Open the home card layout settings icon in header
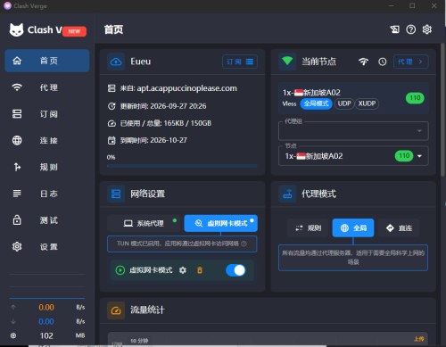The image size is (446, 347). pyautogui.click(x=395, y=29)
